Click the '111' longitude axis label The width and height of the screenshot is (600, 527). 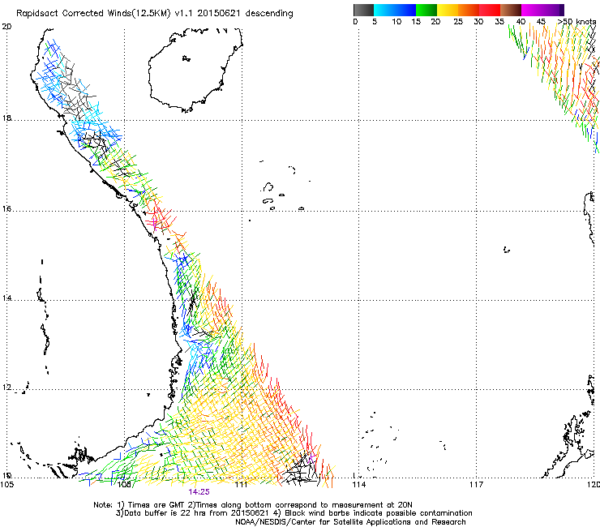coord(242,485)
